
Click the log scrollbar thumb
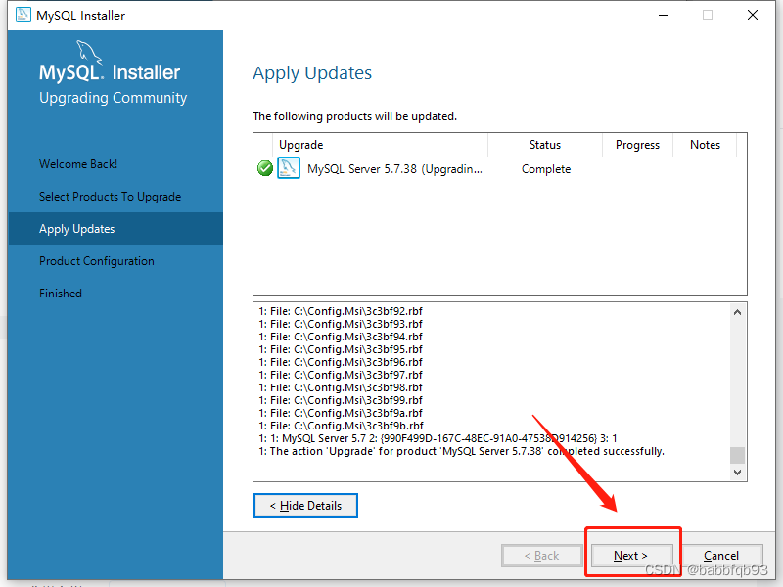click(x=738, y=455)
